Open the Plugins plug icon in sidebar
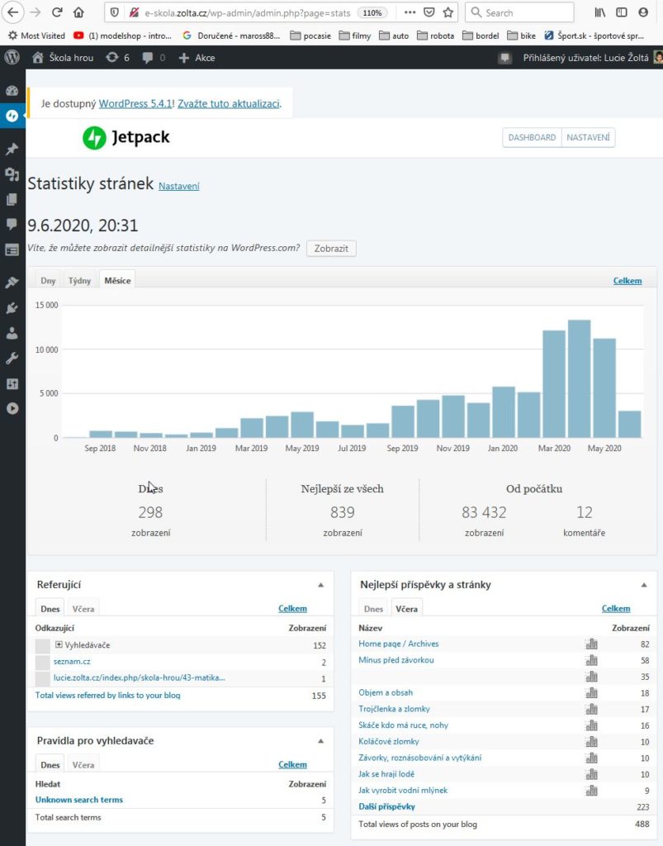This screenshot has width=663, height=846. click(12, 308)
